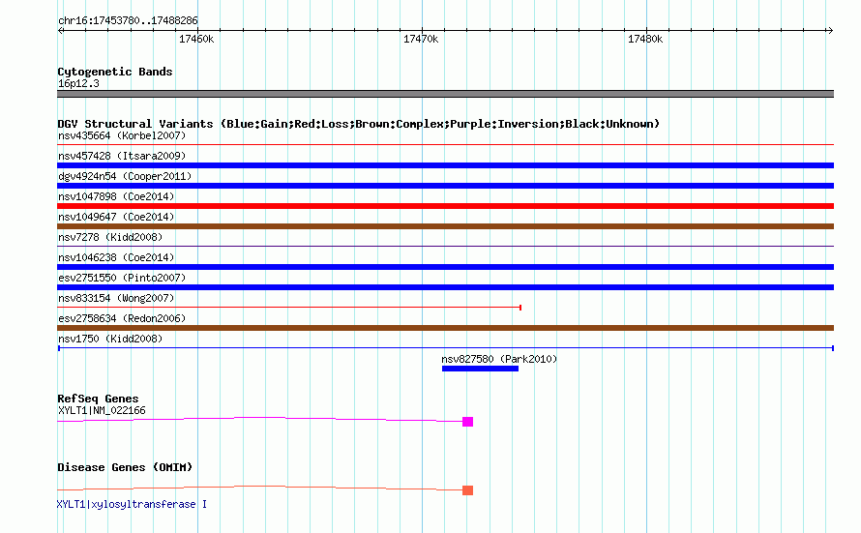Open the Disease Genes (OMIM) track title
This screenshot has width=861, height=533.
click(125, 467)
